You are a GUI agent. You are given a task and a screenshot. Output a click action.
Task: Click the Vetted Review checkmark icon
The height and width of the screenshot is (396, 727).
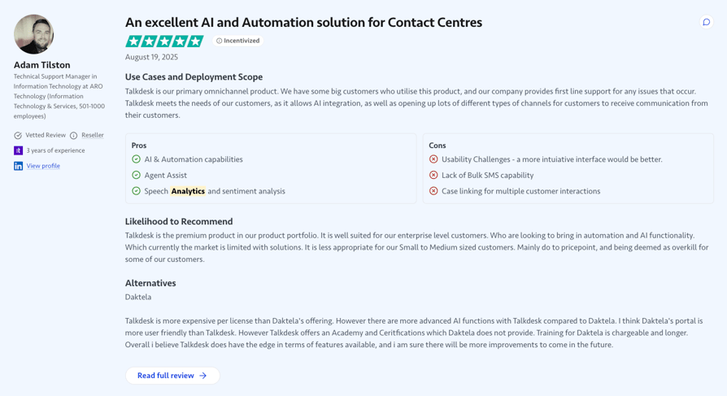click(x=18, y=136)
